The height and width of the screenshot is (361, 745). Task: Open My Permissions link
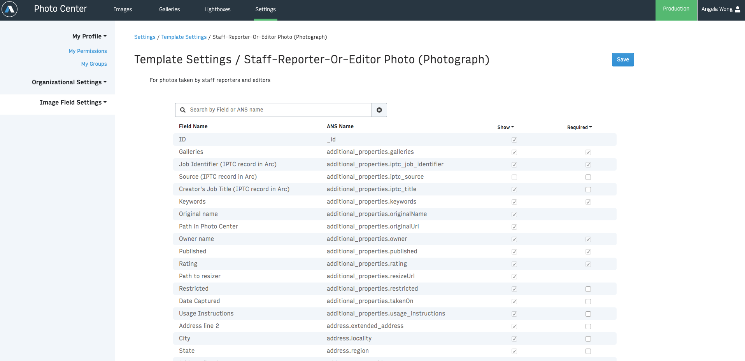(88, 51)
